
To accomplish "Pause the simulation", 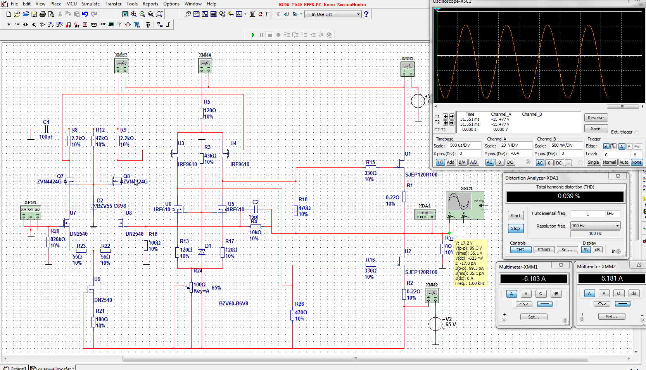I will point(261,35).
